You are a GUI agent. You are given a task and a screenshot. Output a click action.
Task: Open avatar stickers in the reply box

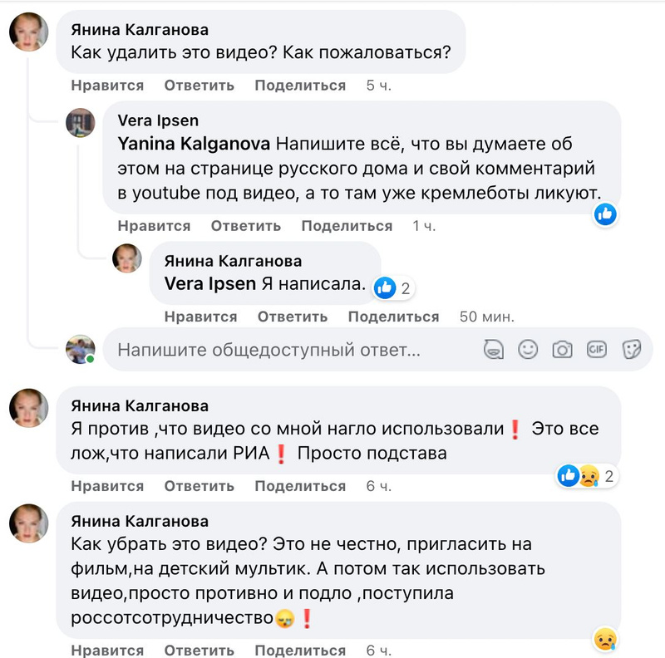(494, 350)
